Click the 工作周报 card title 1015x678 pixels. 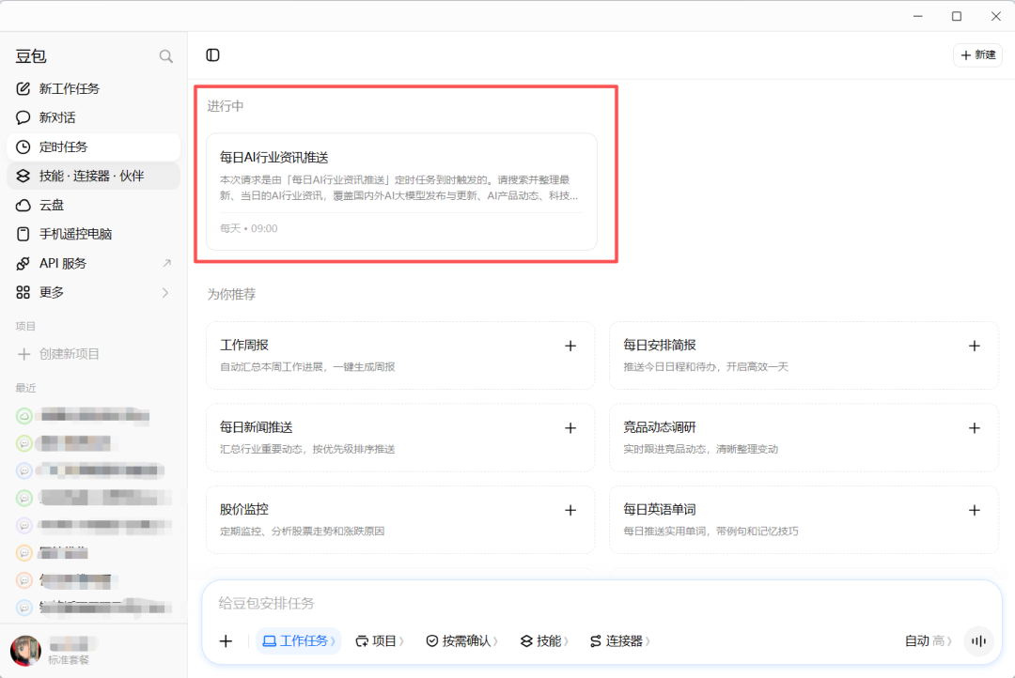coord(244,345)
